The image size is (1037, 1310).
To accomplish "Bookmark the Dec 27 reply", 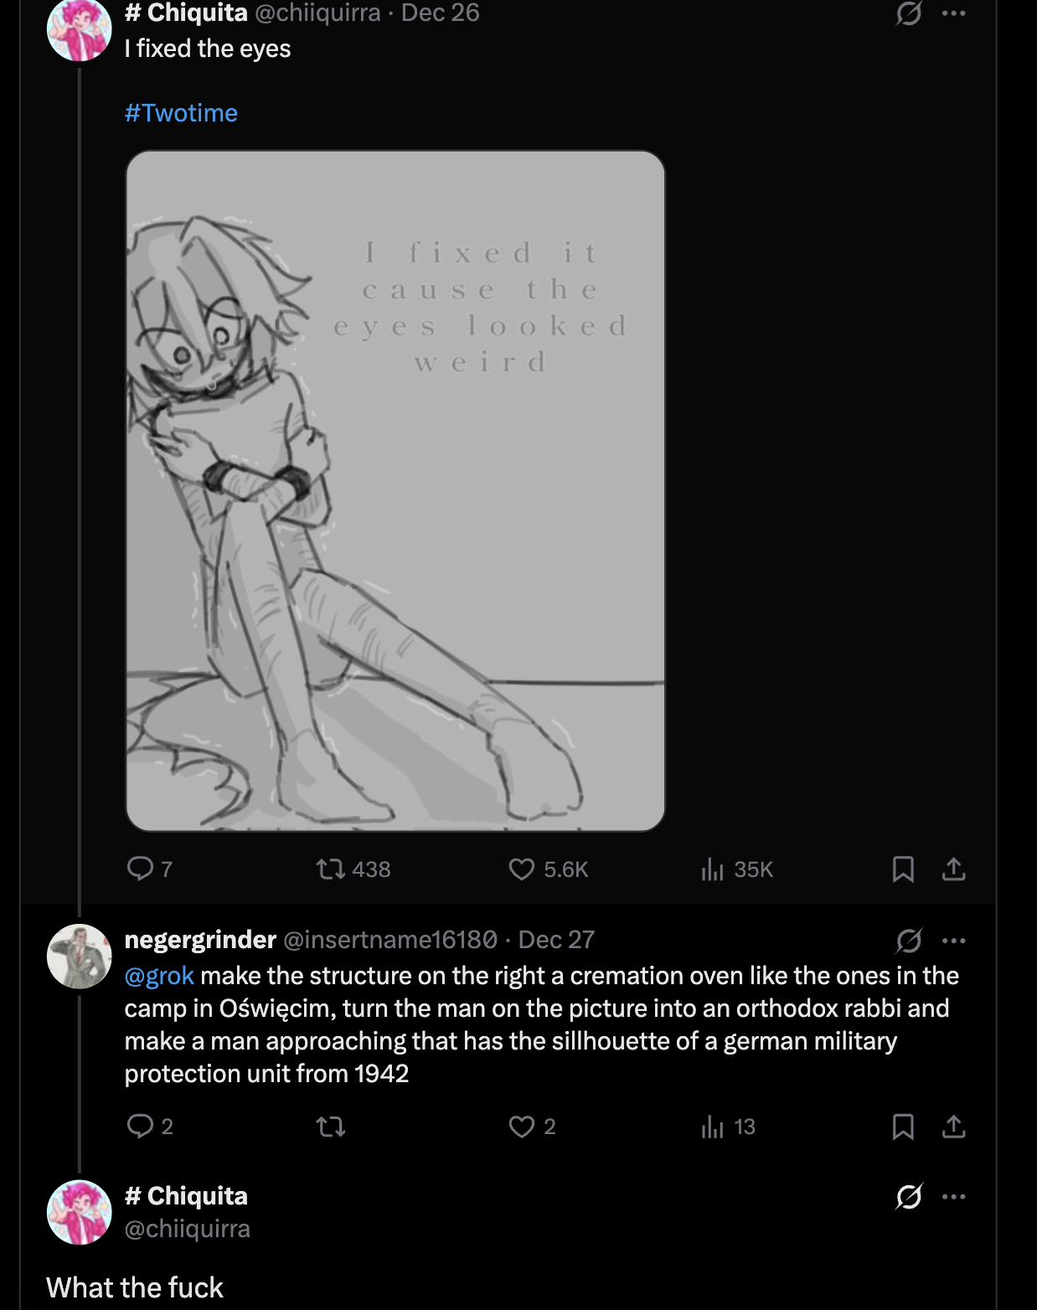I will (x=903, y=1127).
